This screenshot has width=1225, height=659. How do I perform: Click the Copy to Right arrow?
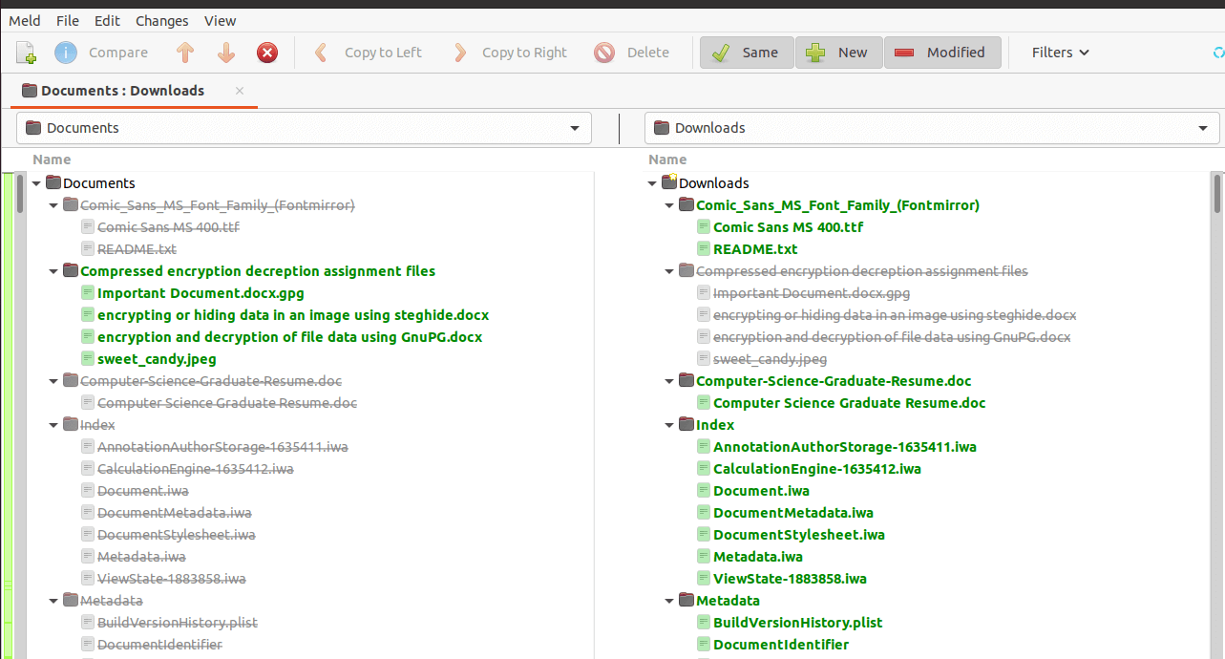pos(460,53)
